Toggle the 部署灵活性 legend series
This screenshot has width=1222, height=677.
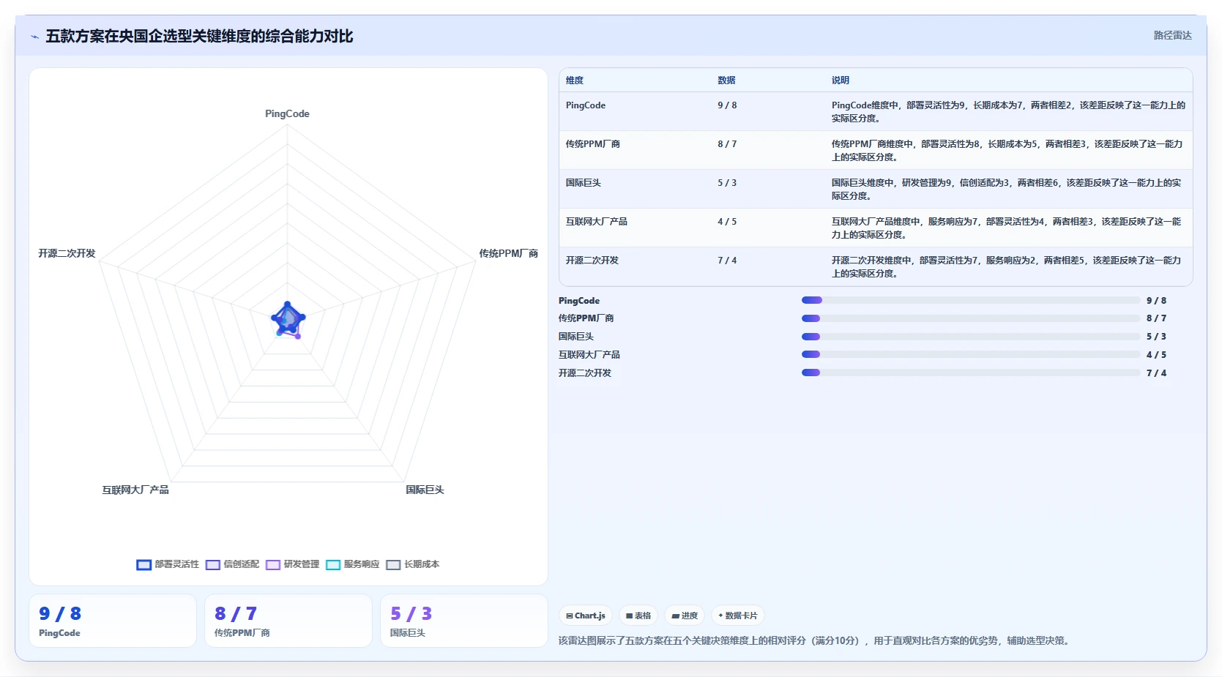(x=168, y=564)
